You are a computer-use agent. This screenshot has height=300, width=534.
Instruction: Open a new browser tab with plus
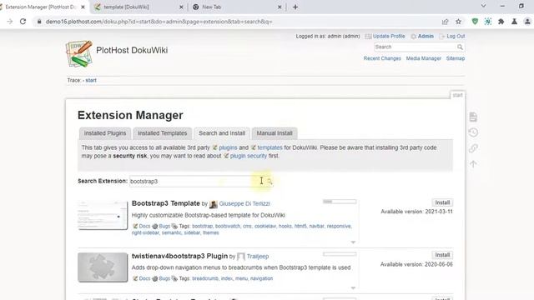coord(295,7)
